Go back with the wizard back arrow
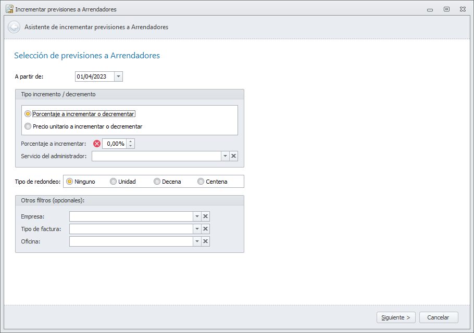This screenshot has width=474, height=333. click(x=14, y=27)
